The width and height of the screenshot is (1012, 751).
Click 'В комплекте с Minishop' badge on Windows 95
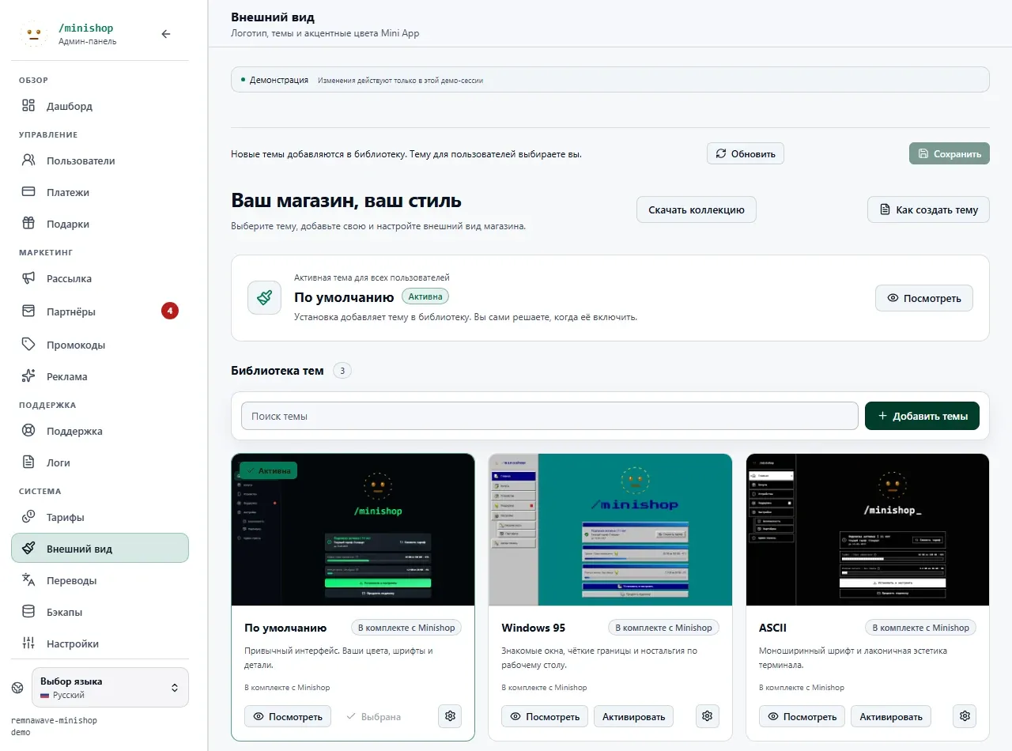663,628
